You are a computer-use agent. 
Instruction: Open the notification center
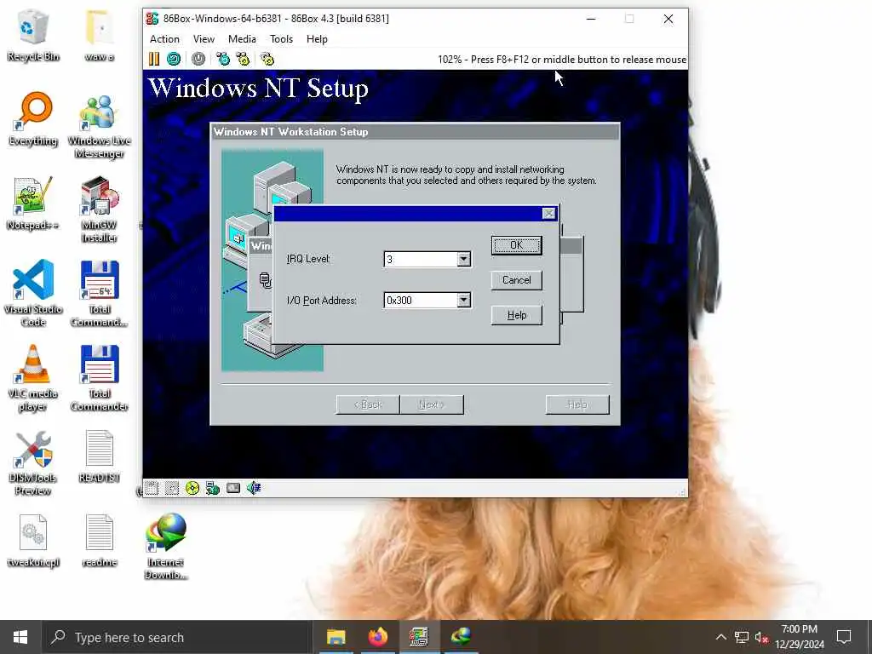click(x=844, y=637)
